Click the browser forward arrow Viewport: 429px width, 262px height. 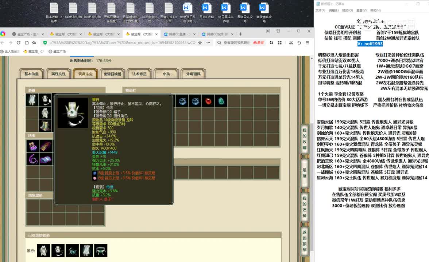click(10, 43)
